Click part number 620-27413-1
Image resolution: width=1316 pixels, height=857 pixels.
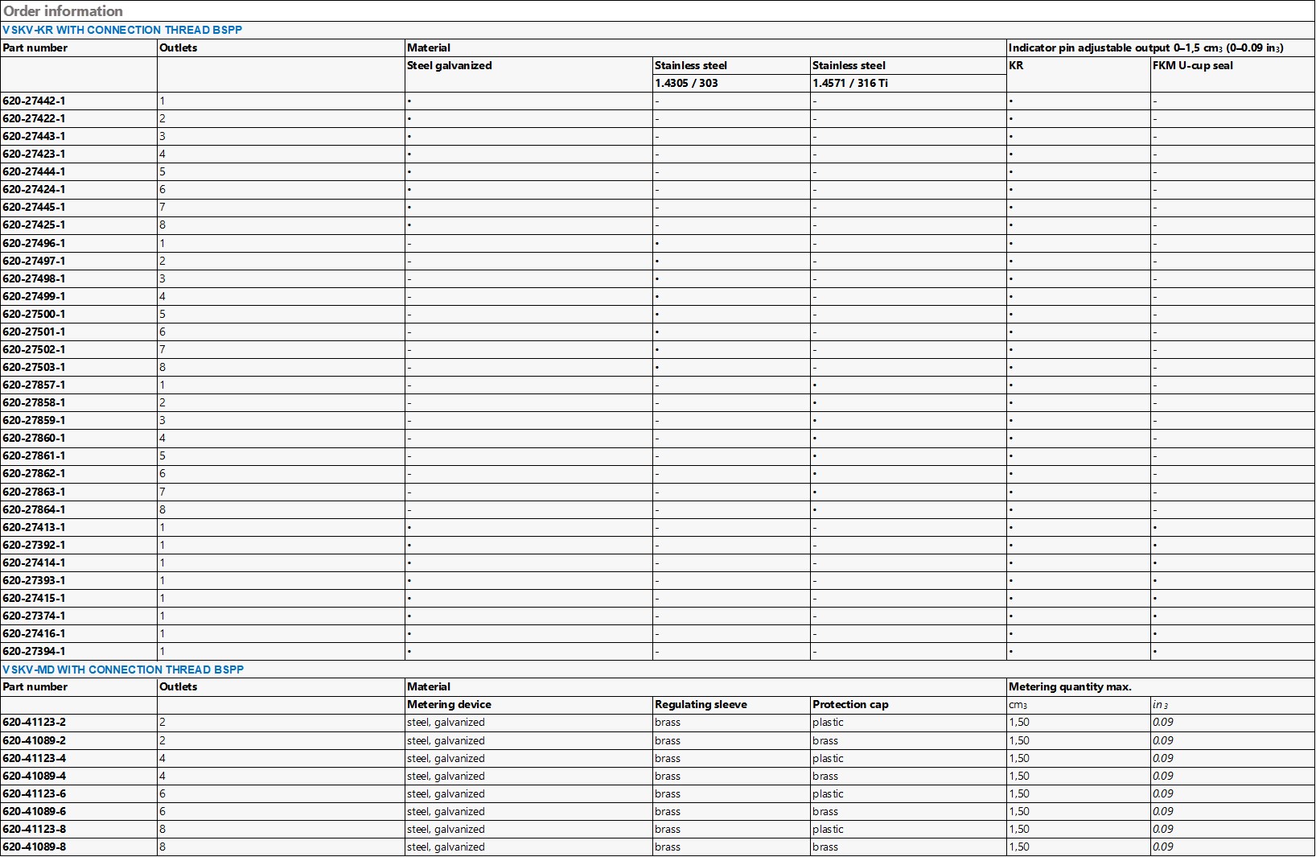pyautogui.click(x=35, y=527)
